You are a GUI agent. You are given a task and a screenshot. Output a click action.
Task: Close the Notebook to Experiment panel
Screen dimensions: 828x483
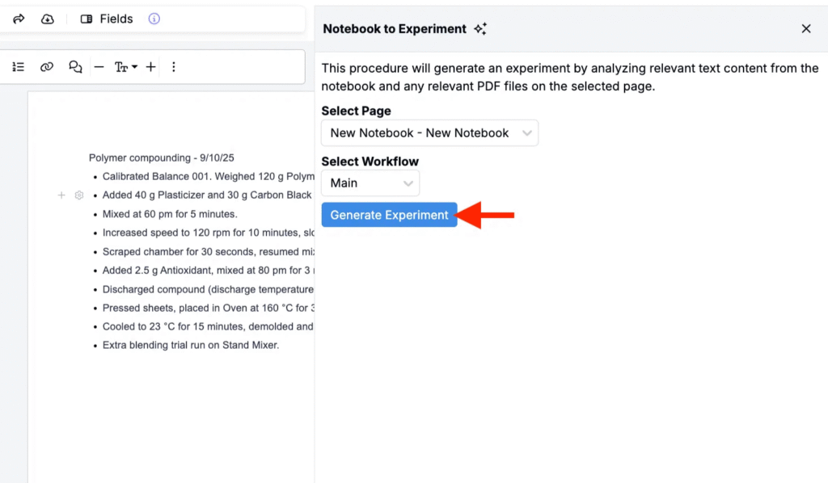click(805, 29)
